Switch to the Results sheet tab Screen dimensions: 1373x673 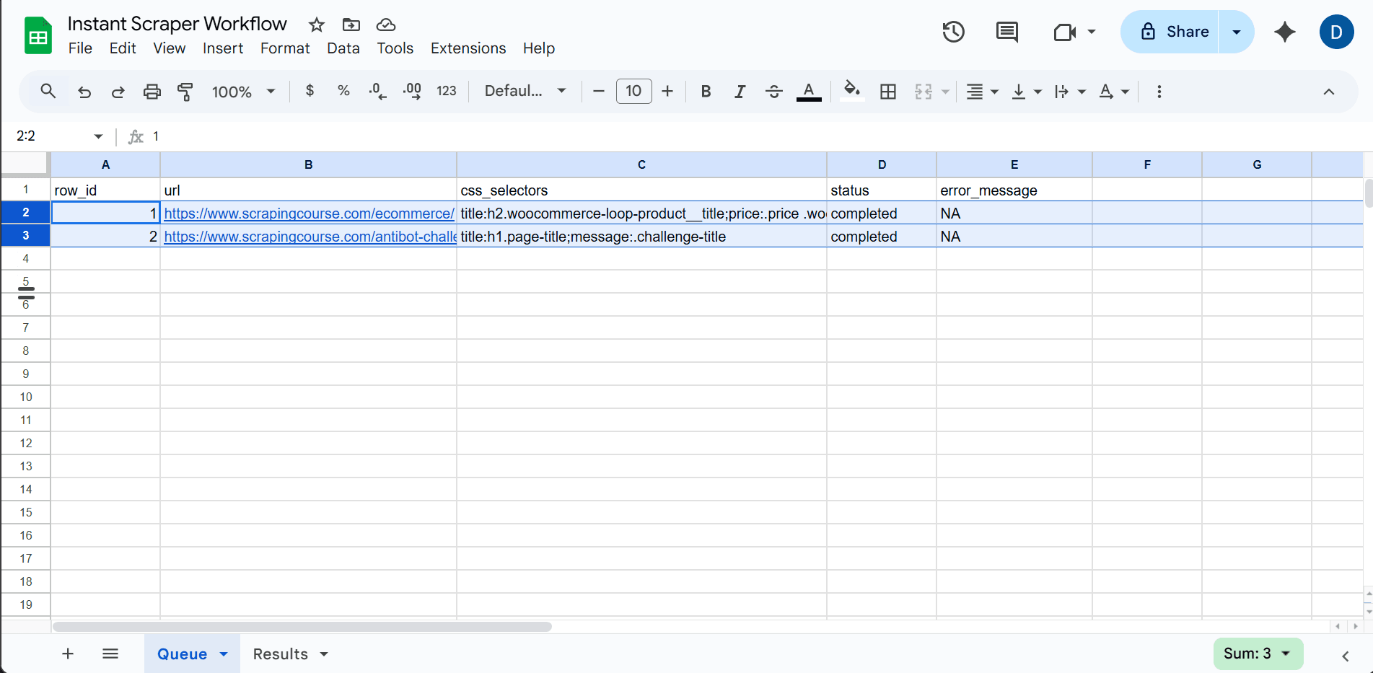(x=280, y=654)
